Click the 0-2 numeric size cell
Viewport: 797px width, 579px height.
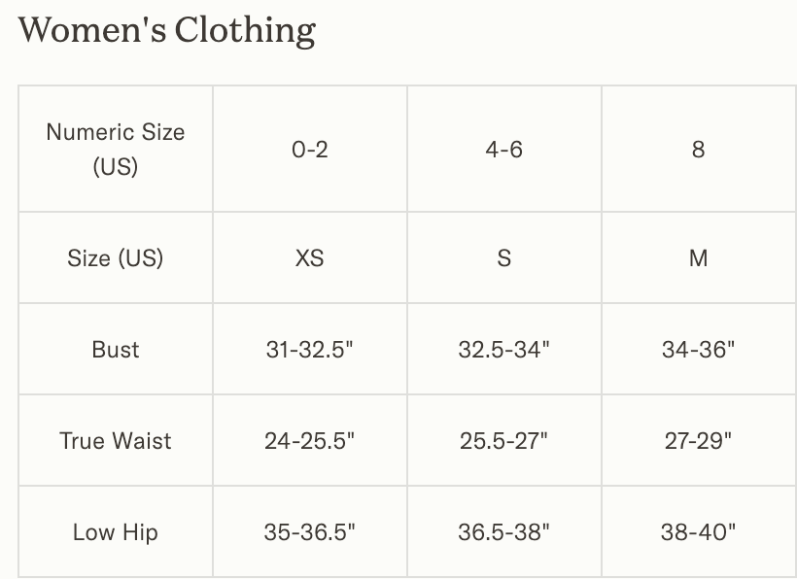click(x=310, y=150)
